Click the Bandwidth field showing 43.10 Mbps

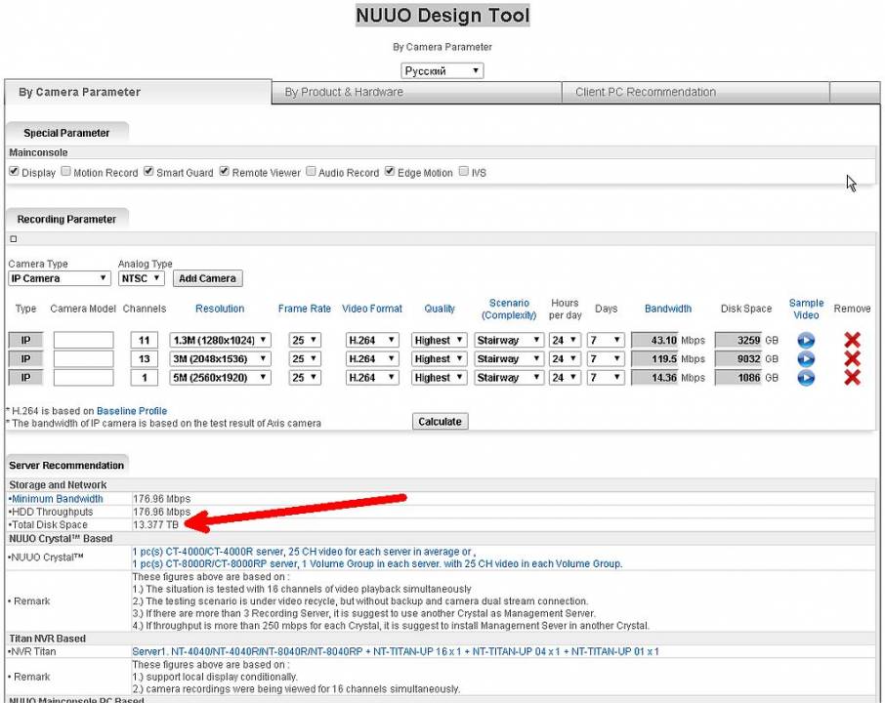[x=654, y=340]
